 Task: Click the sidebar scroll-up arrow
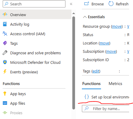(x=74, y=13)
